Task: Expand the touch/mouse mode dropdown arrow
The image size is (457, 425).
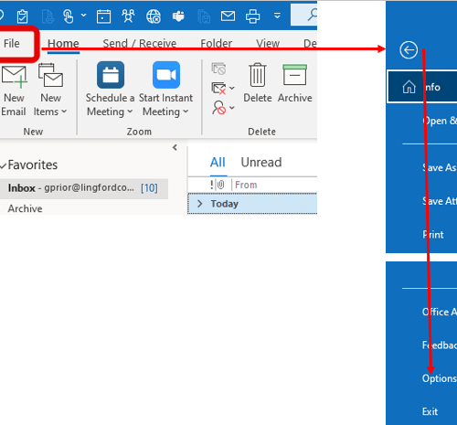Action: pyautogui.click(x=84, y=15)
